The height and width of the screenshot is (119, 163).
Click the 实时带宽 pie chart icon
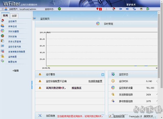(98, 24)
